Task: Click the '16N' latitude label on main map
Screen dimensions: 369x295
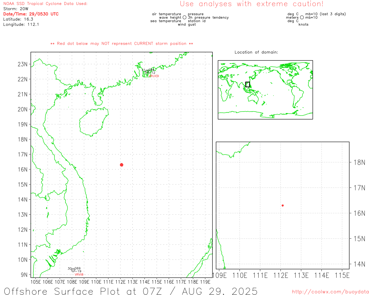Action: tap(23, 169)
